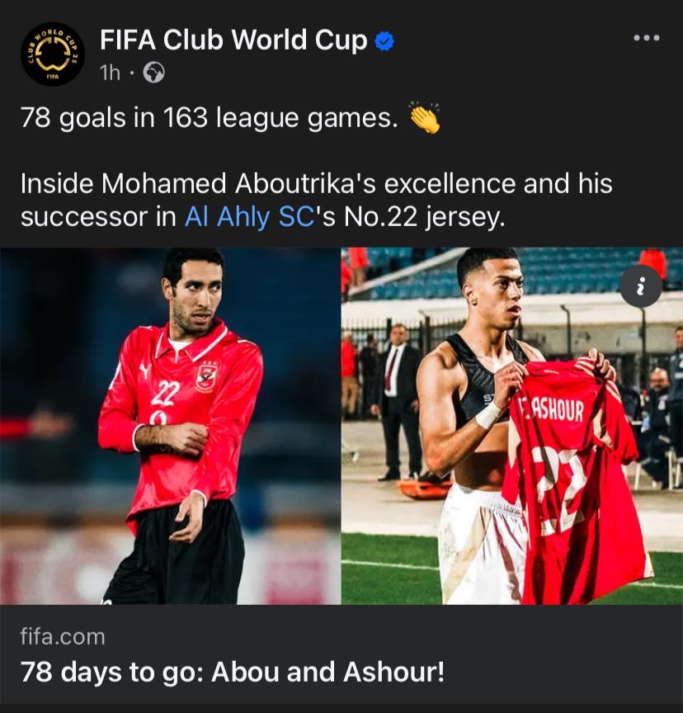The image size is (683, 713).
Task: Open the Ashour shirt photo on the right
Action: (x=512, y=426)
